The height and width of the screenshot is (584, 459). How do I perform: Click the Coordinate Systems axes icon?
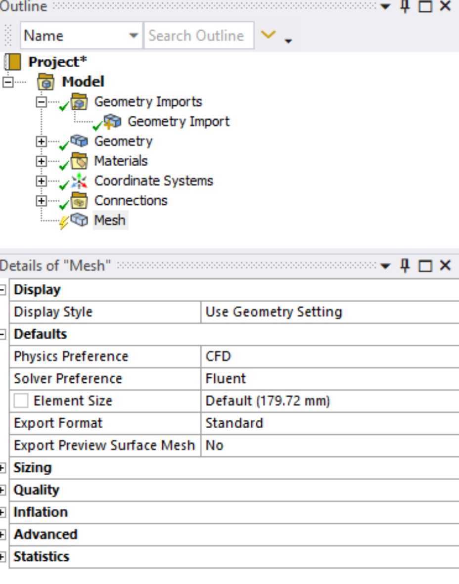(79, 180)
